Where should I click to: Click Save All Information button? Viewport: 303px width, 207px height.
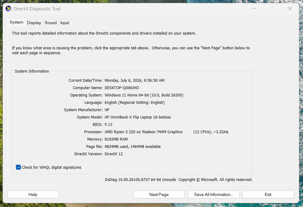pos(214,194)
